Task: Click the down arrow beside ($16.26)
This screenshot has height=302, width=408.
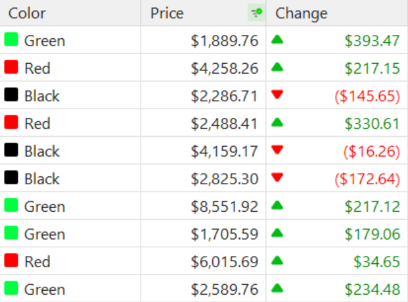Action: 277,151
